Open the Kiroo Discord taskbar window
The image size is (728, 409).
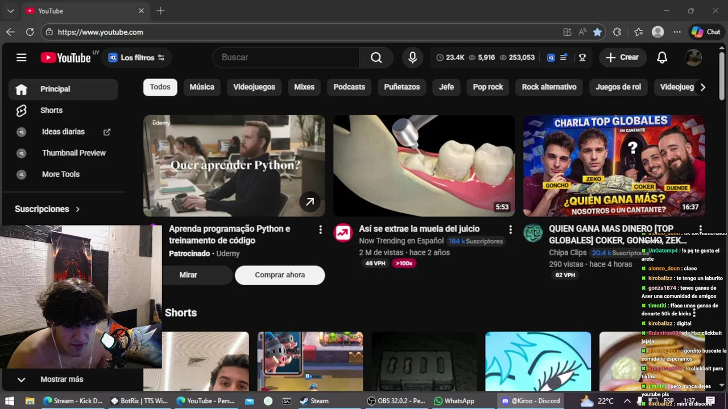[531, 400]
